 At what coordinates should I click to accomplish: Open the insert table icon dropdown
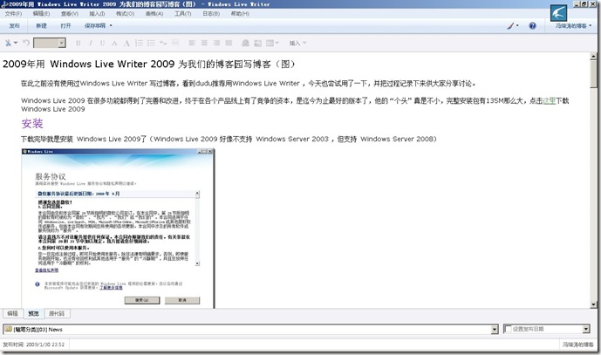coord(272,43)
